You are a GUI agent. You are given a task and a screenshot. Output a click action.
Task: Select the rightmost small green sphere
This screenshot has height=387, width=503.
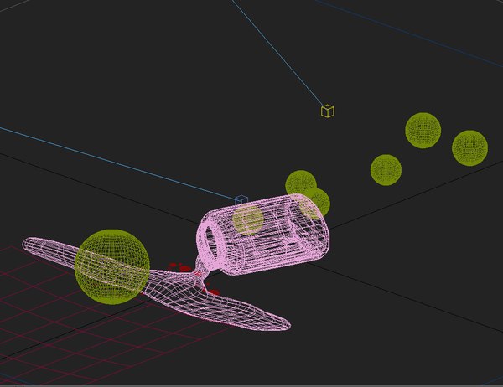470,147
